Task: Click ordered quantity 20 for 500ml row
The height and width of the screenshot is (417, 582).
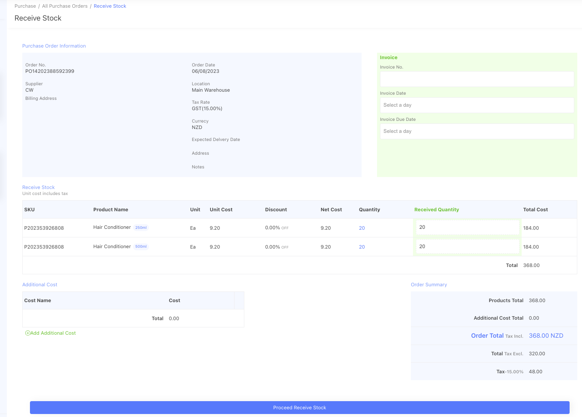Action: pos(362,247)
